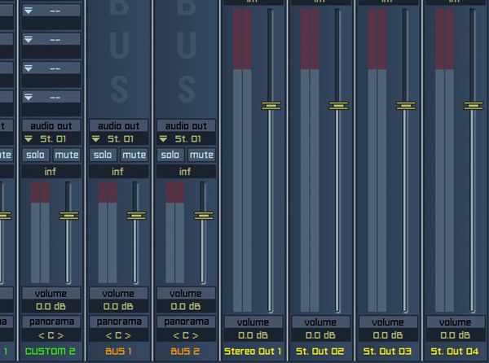Click the second insert slot arrow on CUSTOM 2

point(28,39)
